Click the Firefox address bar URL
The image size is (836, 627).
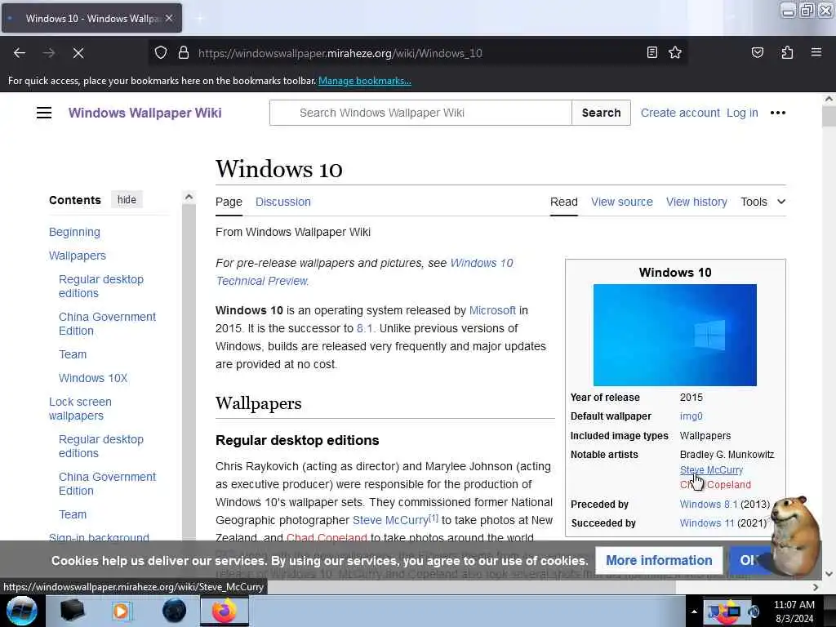tap(340, 53)
